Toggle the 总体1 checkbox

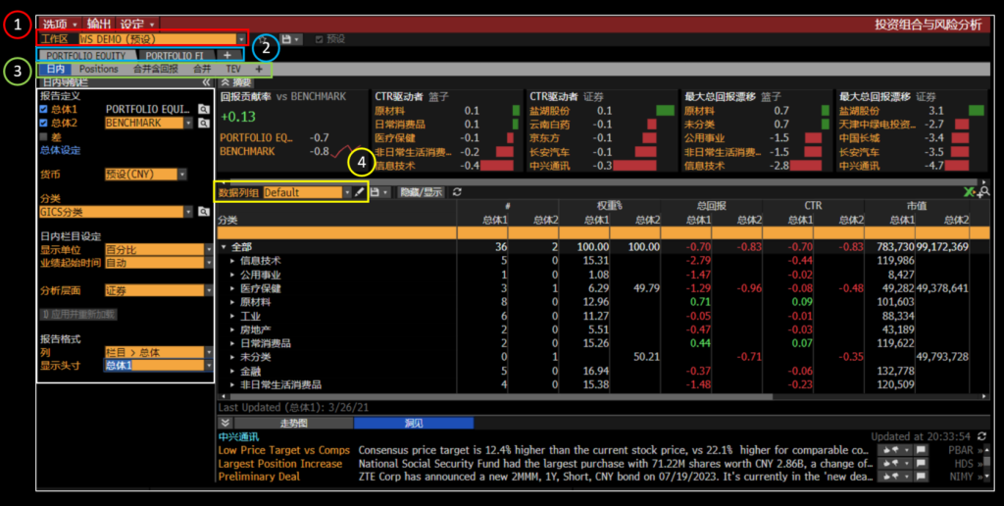(x=43, y=110)
